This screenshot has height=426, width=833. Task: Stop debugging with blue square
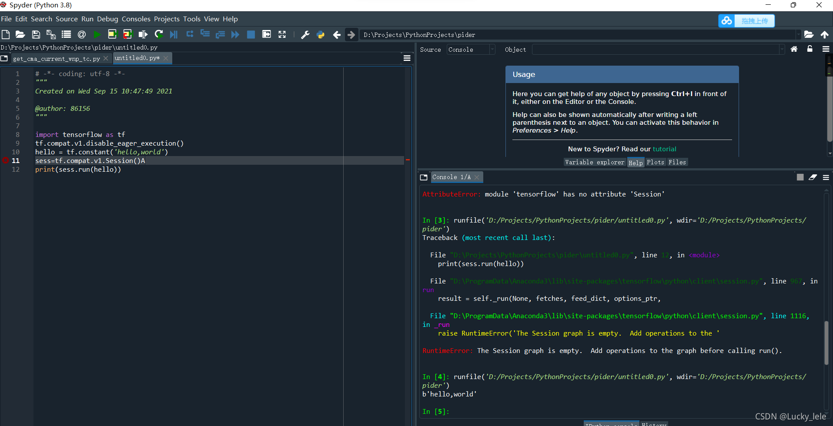point(251,34)
